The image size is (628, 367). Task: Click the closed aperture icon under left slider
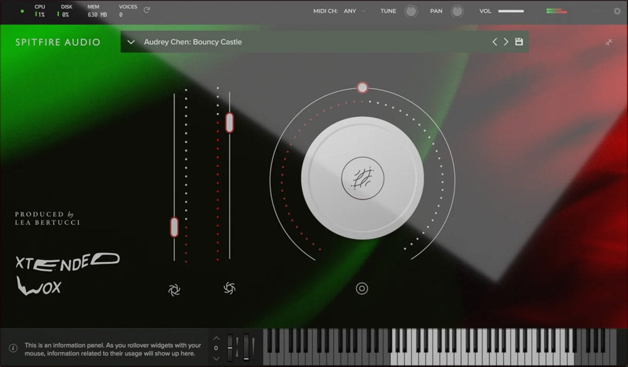coord(174,290)
